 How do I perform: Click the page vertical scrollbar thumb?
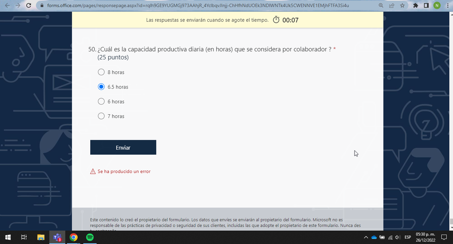pos(451,222)
